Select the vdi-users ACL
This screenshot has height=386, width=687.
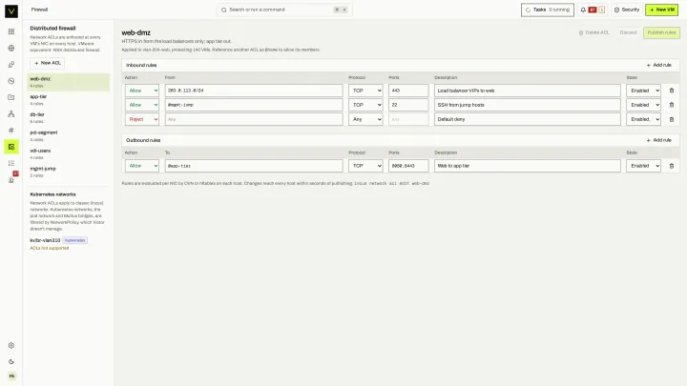coord(69,154)
